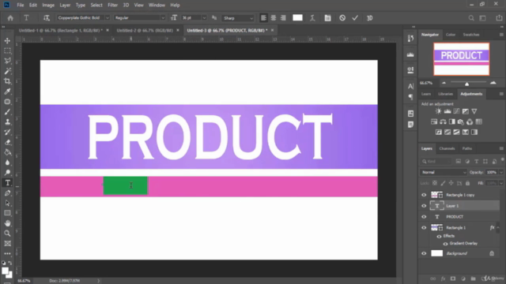The height and width of the screenshot is (284, 506).
Task: Toggle Effects visibility on Rectangle 1
Action: pos(439,236)
